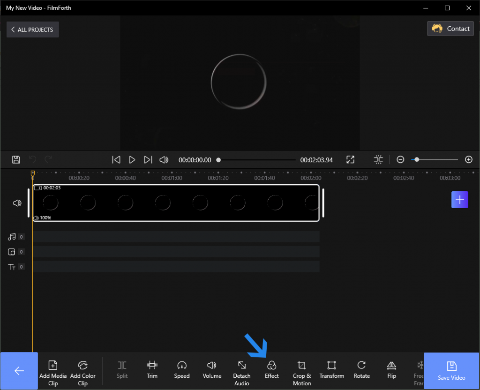Click the current time 00:00:00.00
Screen dimensions: 480x390
click(195, 160)
